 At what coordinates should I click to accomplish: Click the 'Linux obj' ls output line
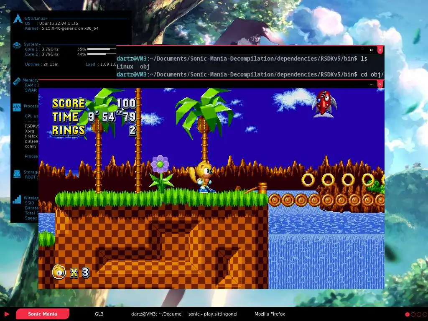tap(133, 66)
